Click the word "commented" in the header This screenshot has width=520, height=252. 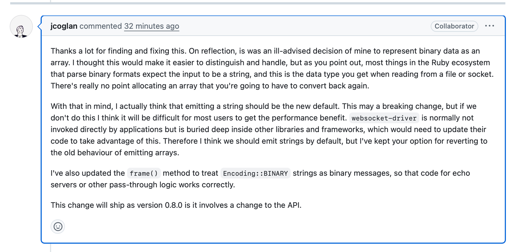click(101, 26)
